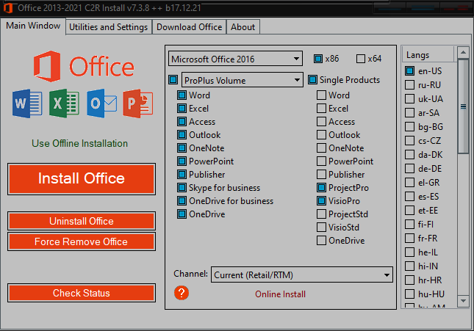474x331 pixels.
Task: Check the VisioStd checkbox
Action: coord(321,227)
